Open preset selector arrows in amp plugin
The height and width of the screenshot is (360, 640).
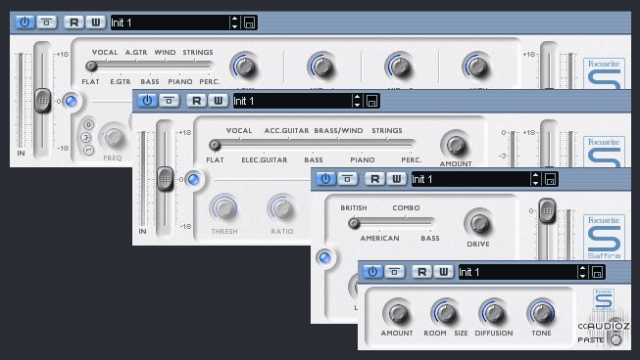point(535,179)
